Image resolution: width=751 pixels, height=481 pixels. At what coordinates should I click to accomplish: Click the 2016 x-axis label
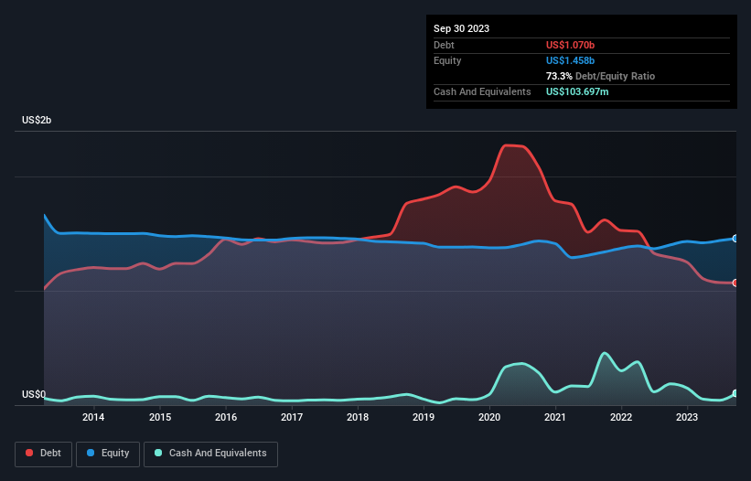click(226, 417)
